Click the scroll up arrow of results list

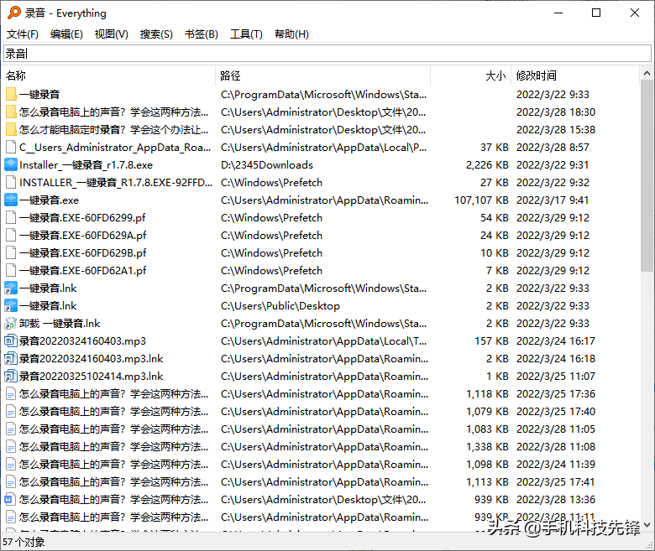(x=647, y=74)
